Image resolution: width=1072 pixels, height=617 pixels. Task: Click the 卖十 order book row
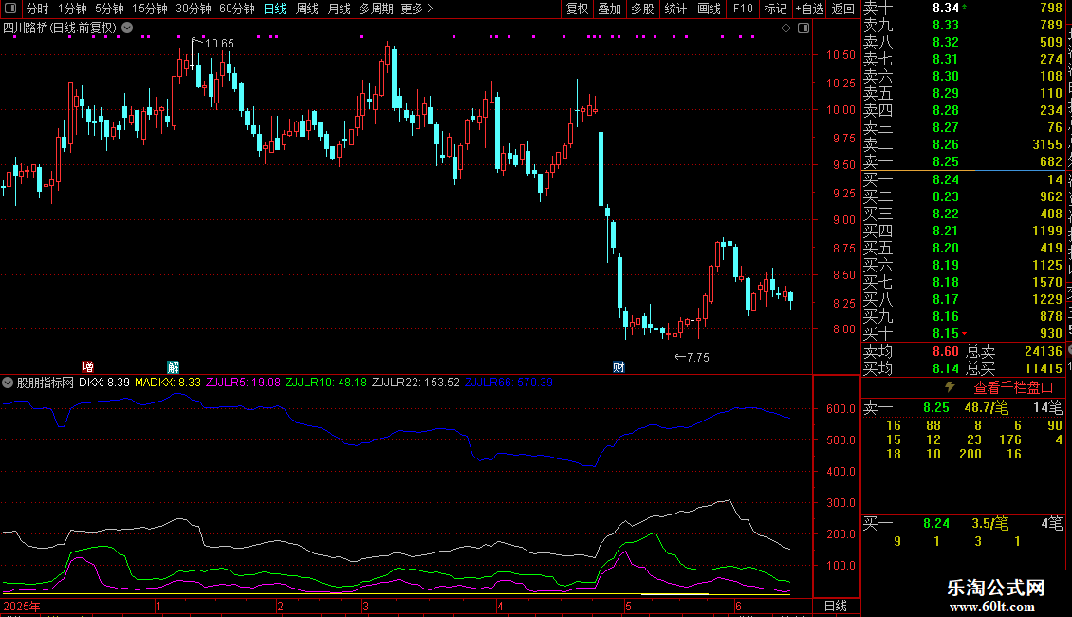pyautogui.click(x=963, y=9)
